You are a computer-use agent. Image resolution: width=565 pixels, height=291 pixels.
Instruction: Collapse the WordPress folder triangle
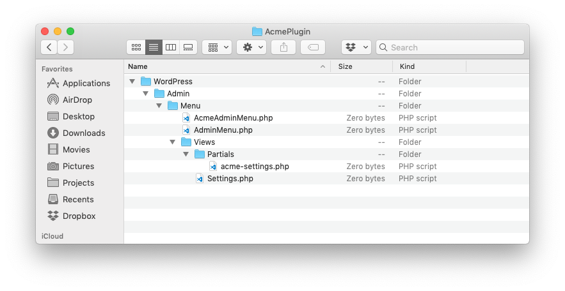click(132, 82)
